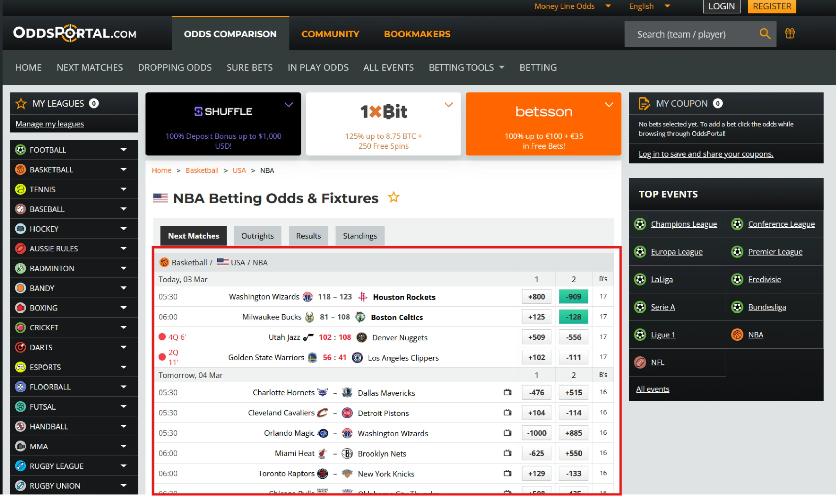The height and width of the screenshot is (496, 836).
Task: Go to Sure Bets page
Action: click(x=249, y=68)
